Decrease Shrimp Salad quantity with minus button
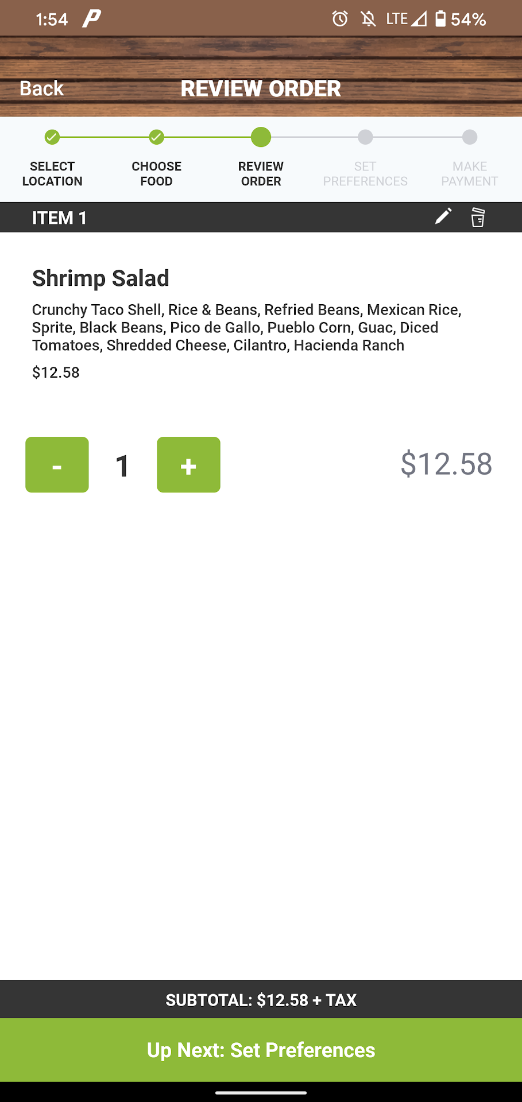 [57, 465]
